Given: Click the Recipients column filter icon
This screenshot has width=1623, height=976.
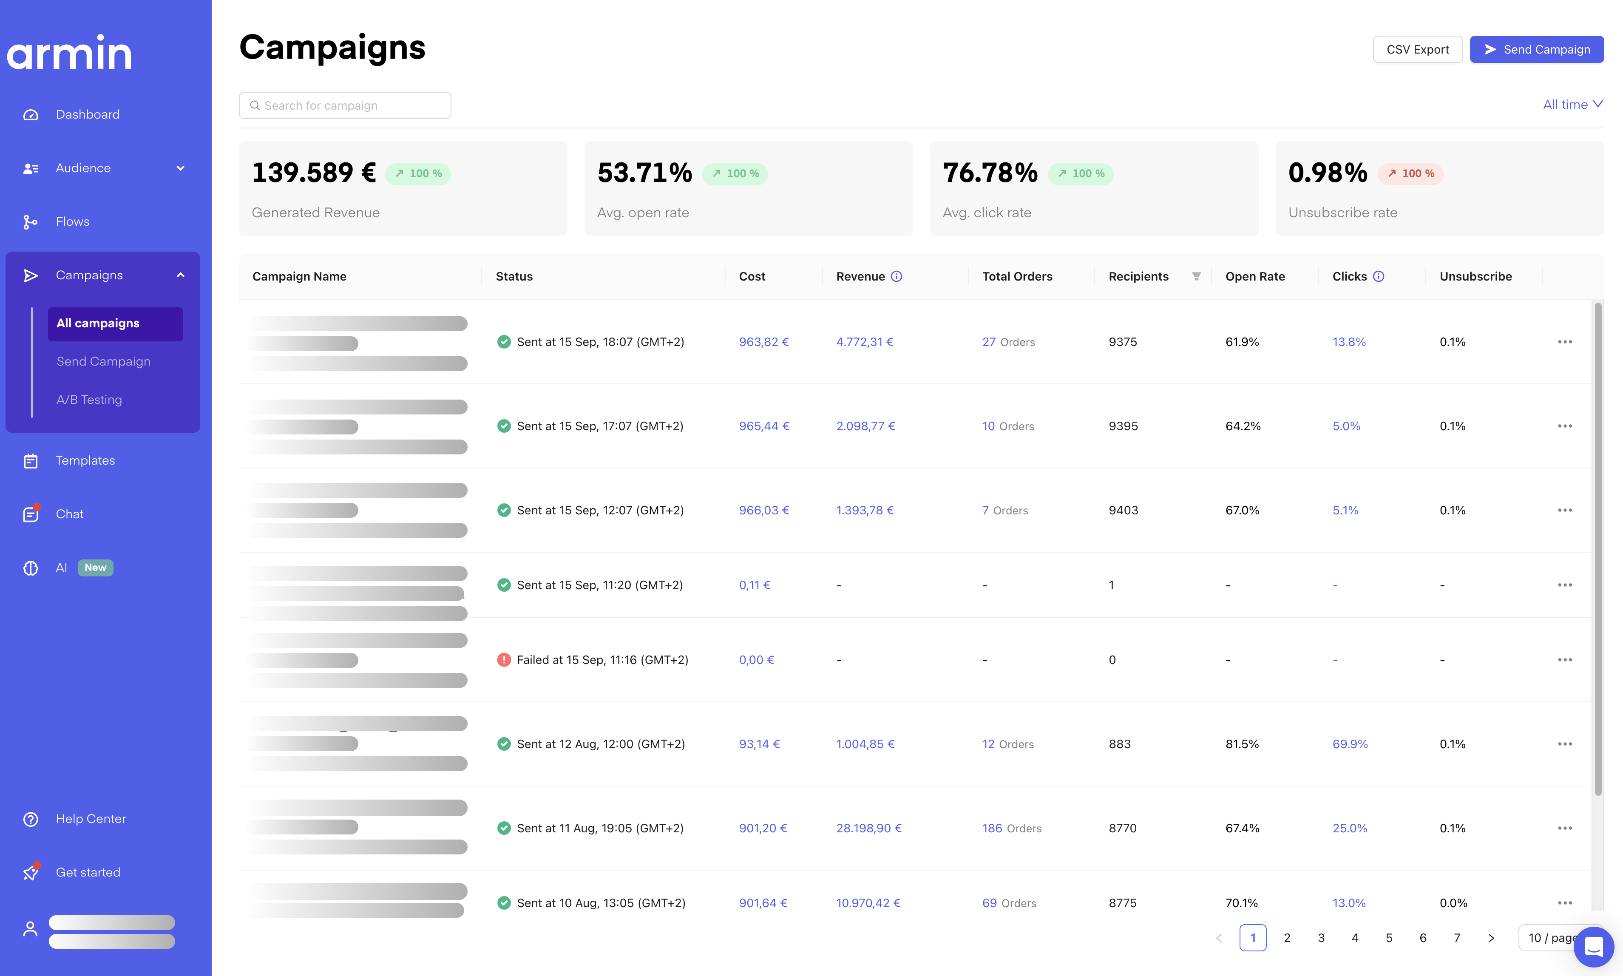Looking at the screenshot, I should coord(1196,277).
